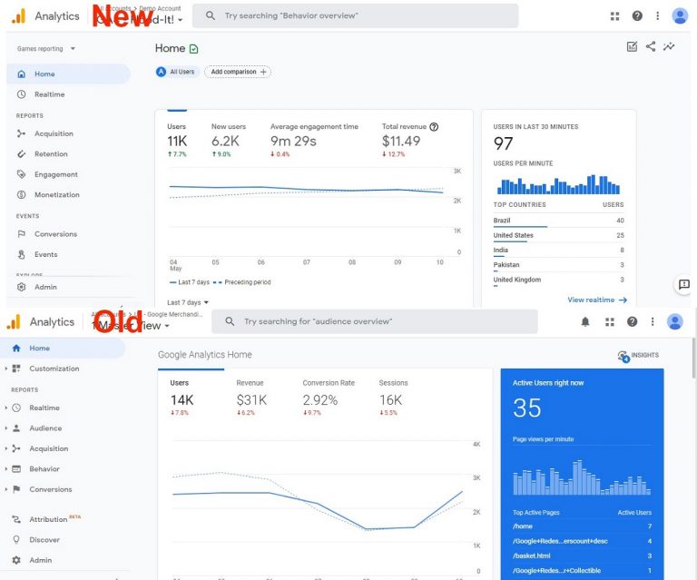Click search field in new Analytics
This screenshot has height=580, width=697.
(355, 16)
